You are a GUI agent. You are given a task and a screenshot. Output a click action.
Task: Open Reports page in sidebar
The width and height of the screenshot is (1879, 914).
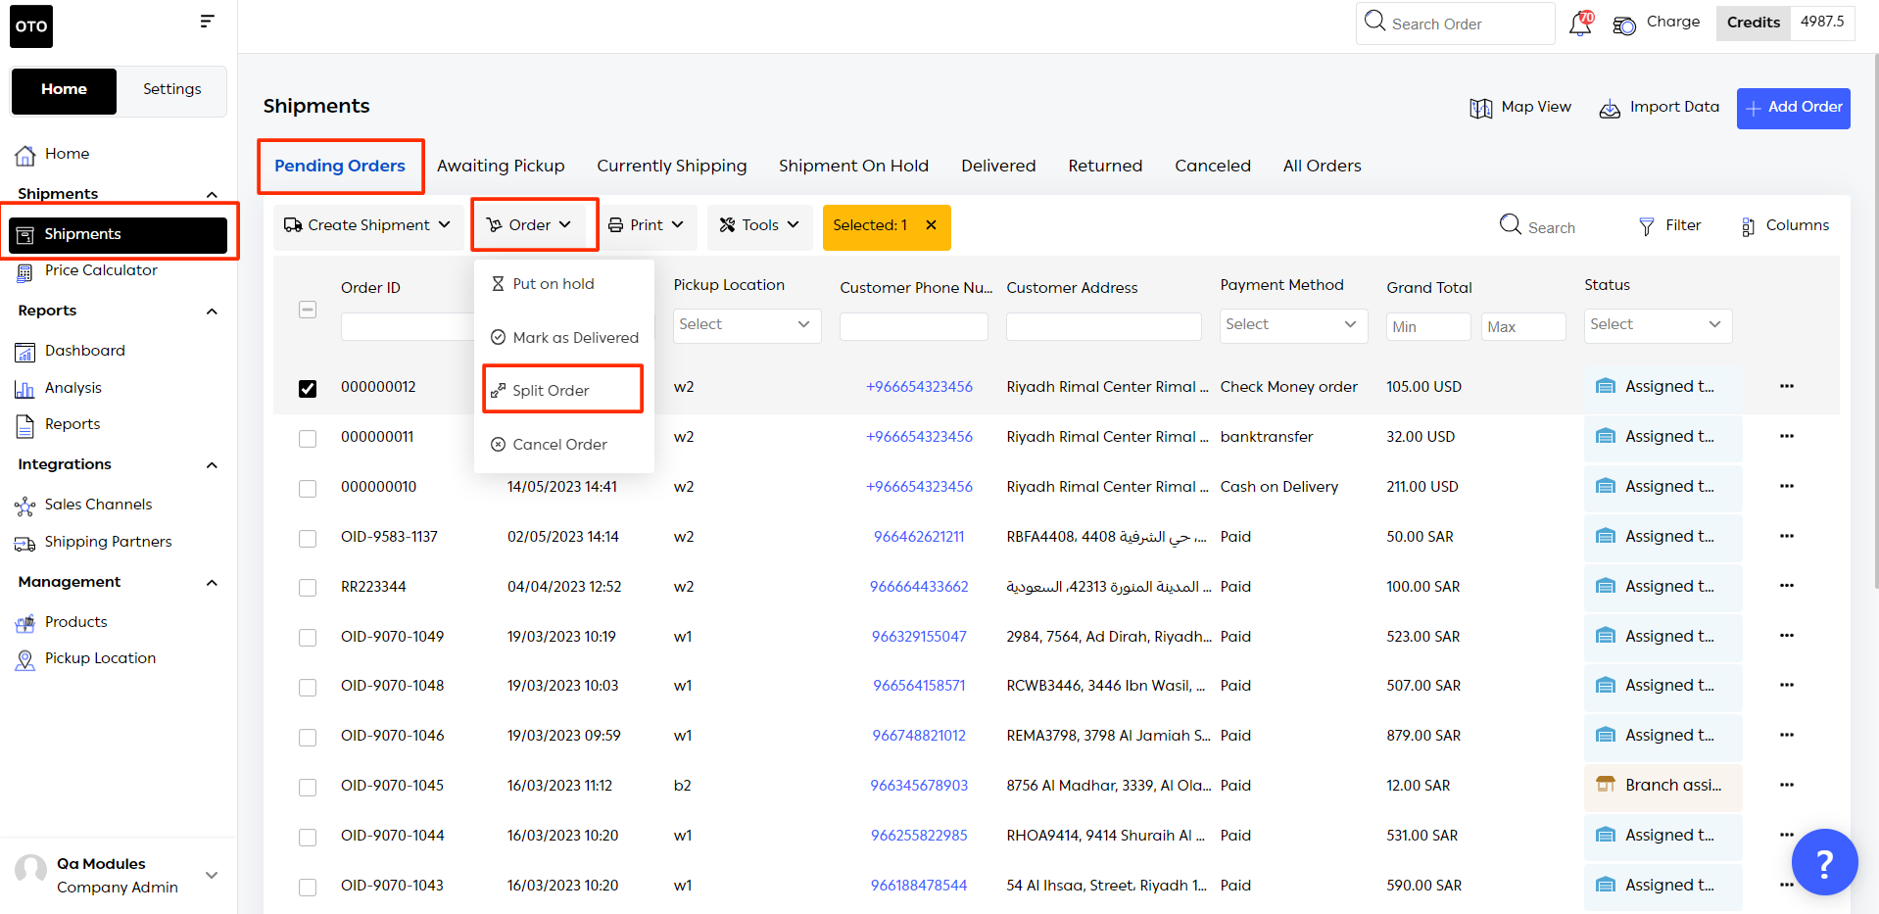point(72,424)
